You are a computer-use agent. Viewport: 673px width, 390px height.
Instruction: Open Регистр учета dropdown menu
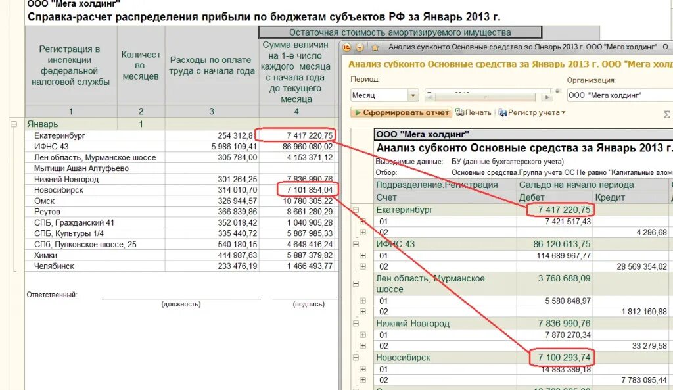click(563, 113)
